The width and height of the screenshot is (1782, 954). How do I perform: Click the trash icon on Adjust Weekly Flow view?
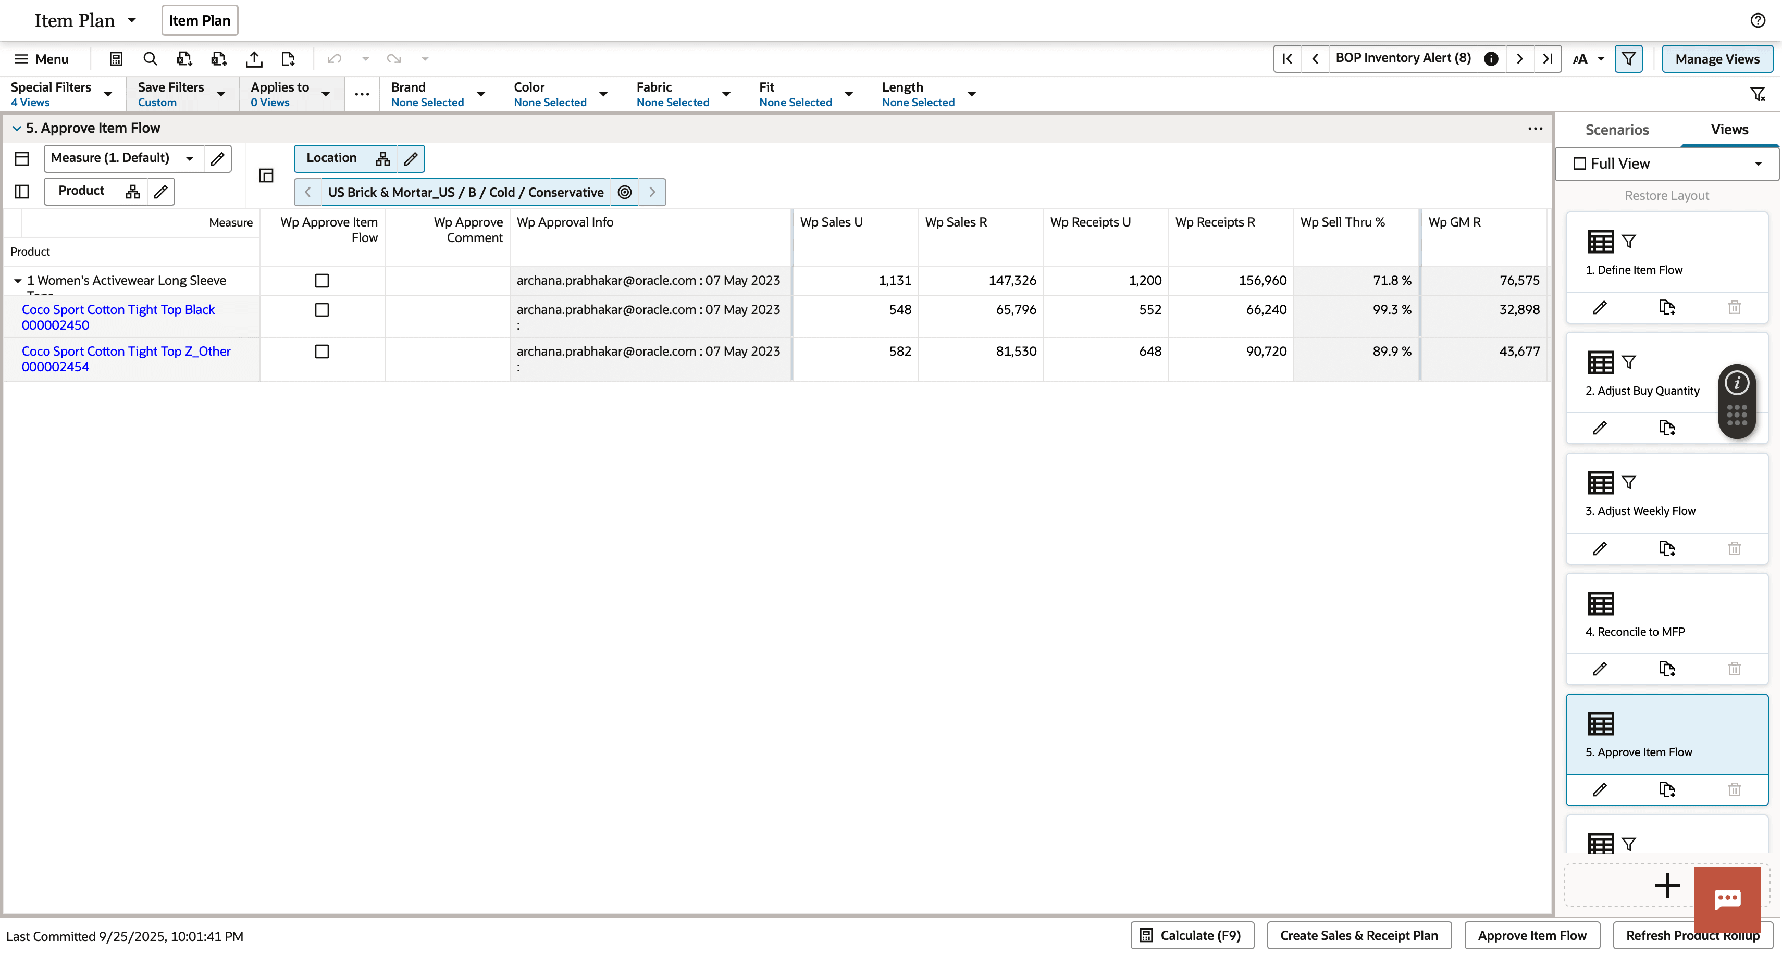pyautogui.click(x=1734, y=548)
